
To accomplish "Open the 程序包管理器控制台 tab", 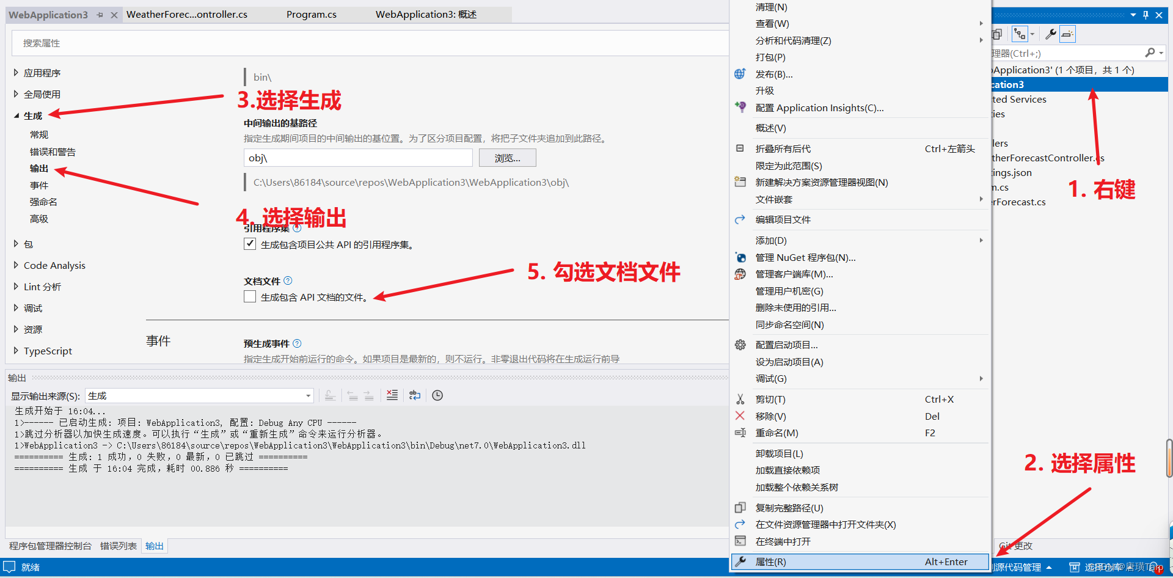I will tap(50, 546).
